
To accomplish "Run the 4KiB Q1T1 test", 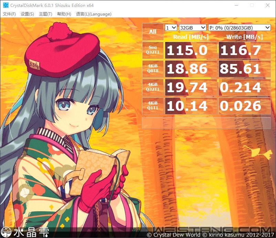I will click(153, 106).
